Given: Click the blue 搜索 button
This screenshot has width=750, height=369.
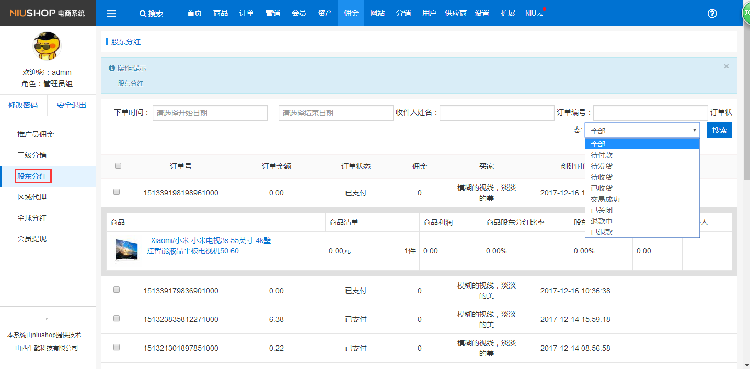Looking at the screenshot, I should tap(720, 130).
